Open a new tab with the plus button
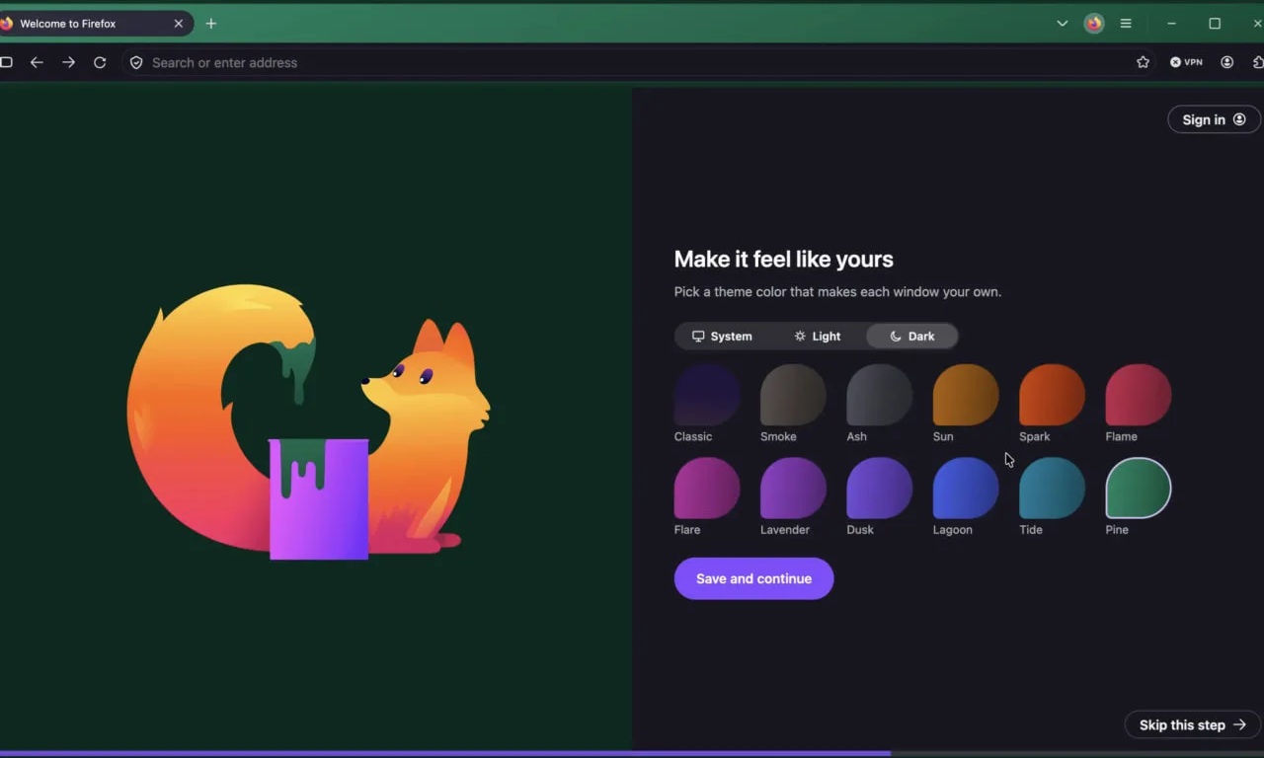The image size is (1264, 758). [x=210, y=24]
